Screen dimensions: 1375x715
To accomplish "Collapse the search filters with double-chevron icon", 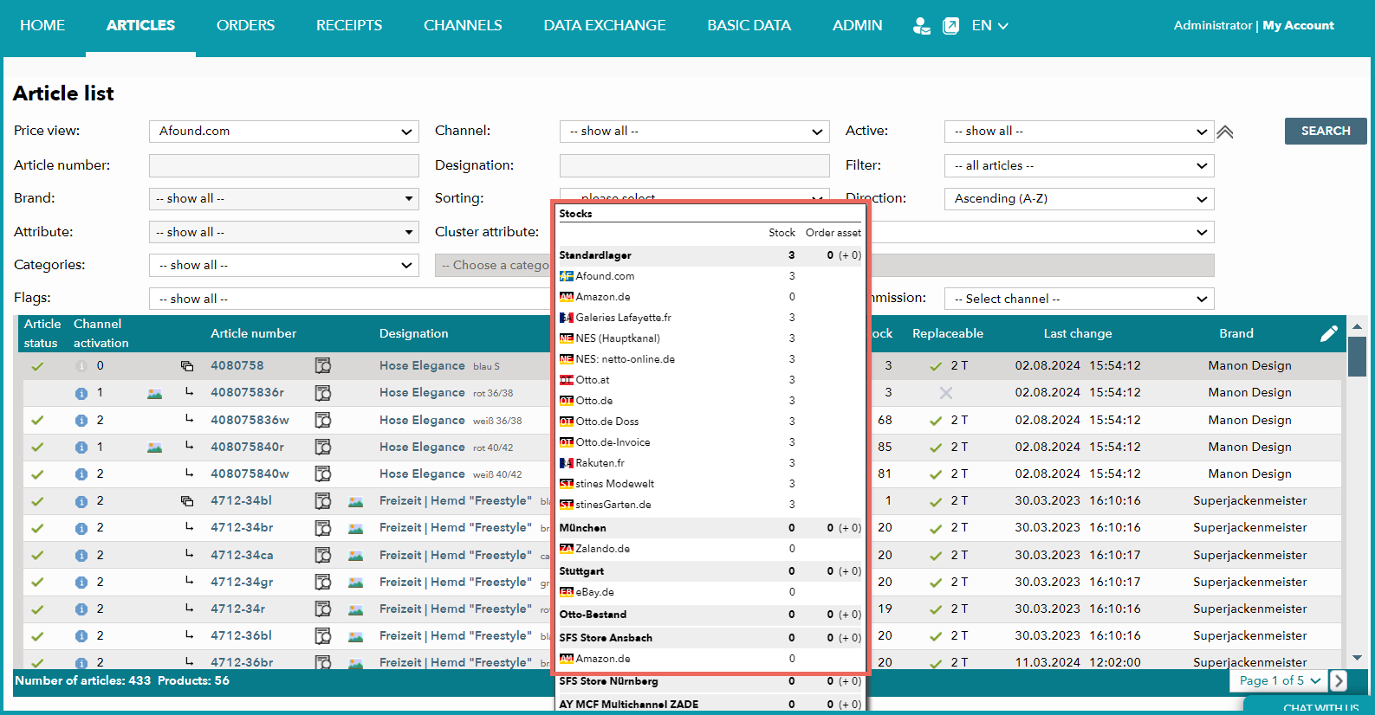I will coord(1224,132).
